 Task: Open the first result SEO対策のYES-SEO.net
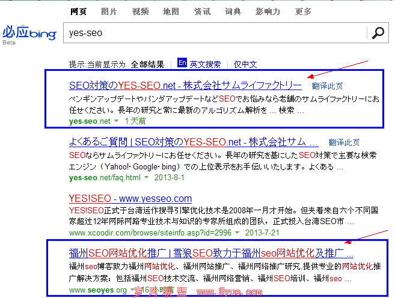coord(185,85)
